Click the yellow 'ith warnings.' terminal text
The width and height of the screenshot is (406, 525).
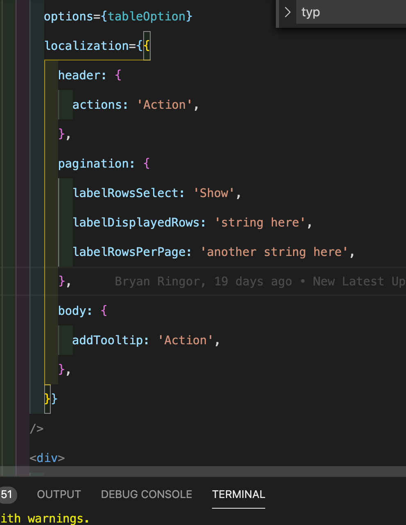click(45, 518)
